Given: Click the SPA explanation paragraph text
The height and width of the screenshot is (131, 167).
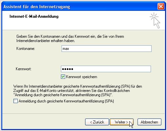Looking at the screenshot, I should (78, 91).
